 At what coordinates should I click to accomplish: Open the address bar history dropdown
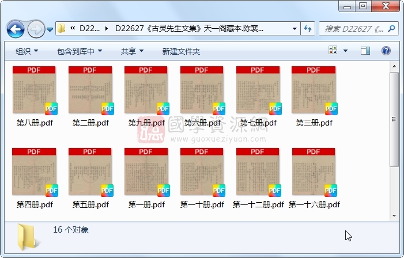pos(294,29)
